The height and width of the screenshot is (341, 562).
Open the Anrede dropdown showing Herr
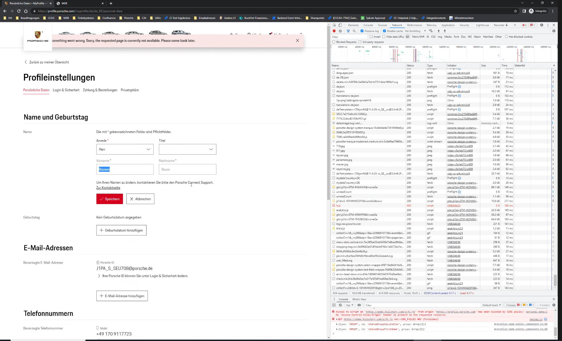(x=125, y=149)
